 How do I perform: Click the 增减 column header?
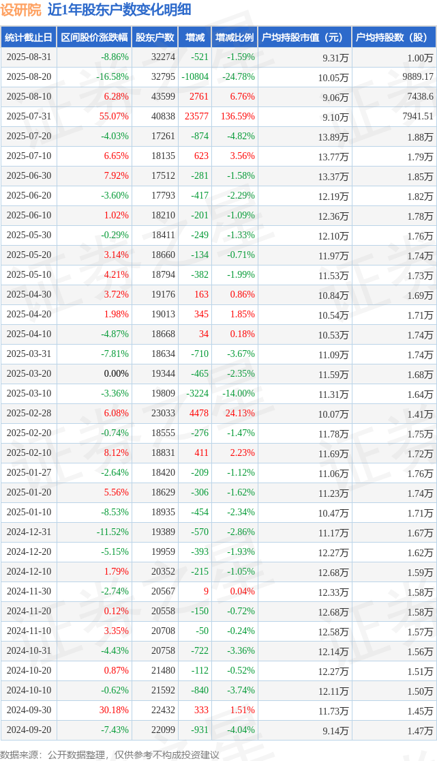[x=195, y=38]
